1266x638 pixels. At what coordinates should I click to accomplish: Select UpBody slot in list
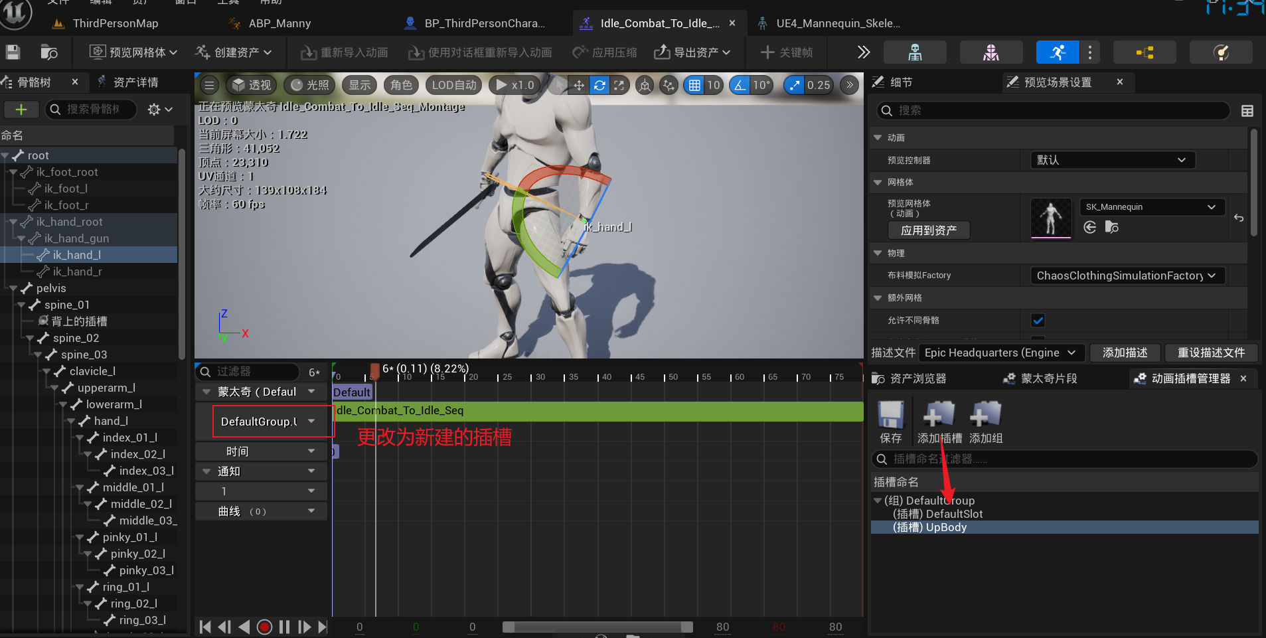pos(1064,527)
